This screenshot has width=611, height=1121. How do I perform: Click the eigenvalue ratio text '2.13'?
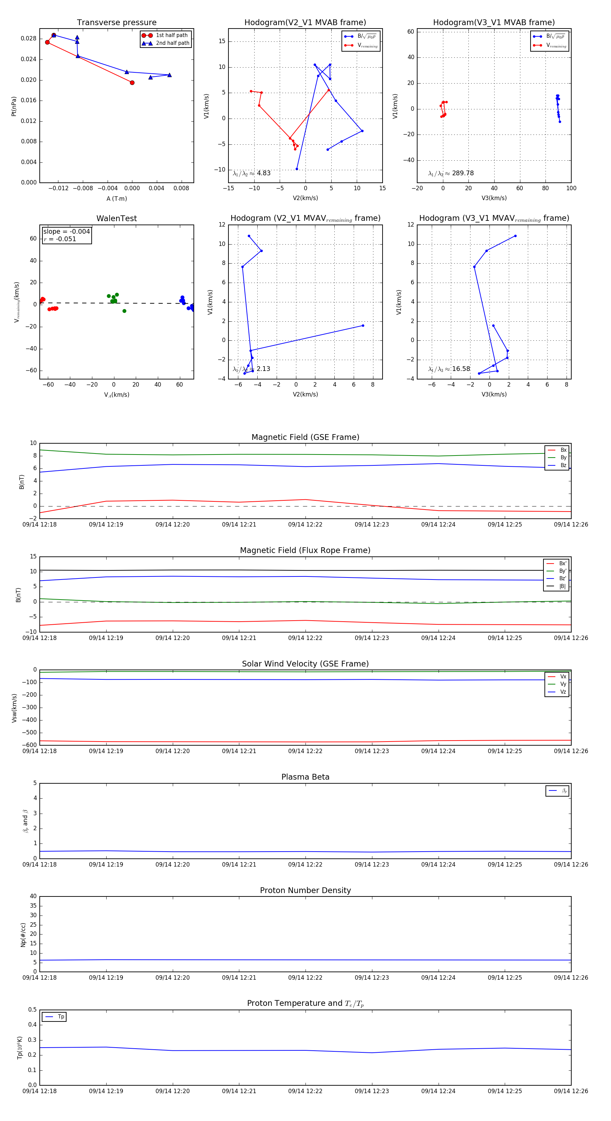pyautogui.click(x=263, y=369)
